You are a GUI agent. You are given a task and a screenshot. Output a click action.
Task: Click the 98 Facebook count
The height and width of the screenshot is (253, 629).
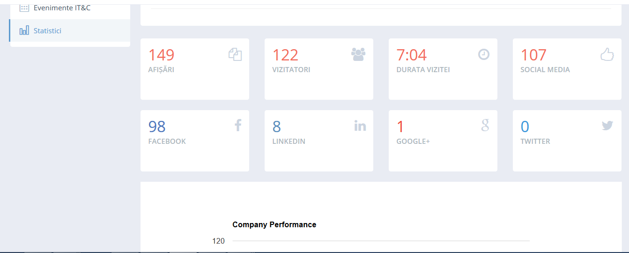157,127
